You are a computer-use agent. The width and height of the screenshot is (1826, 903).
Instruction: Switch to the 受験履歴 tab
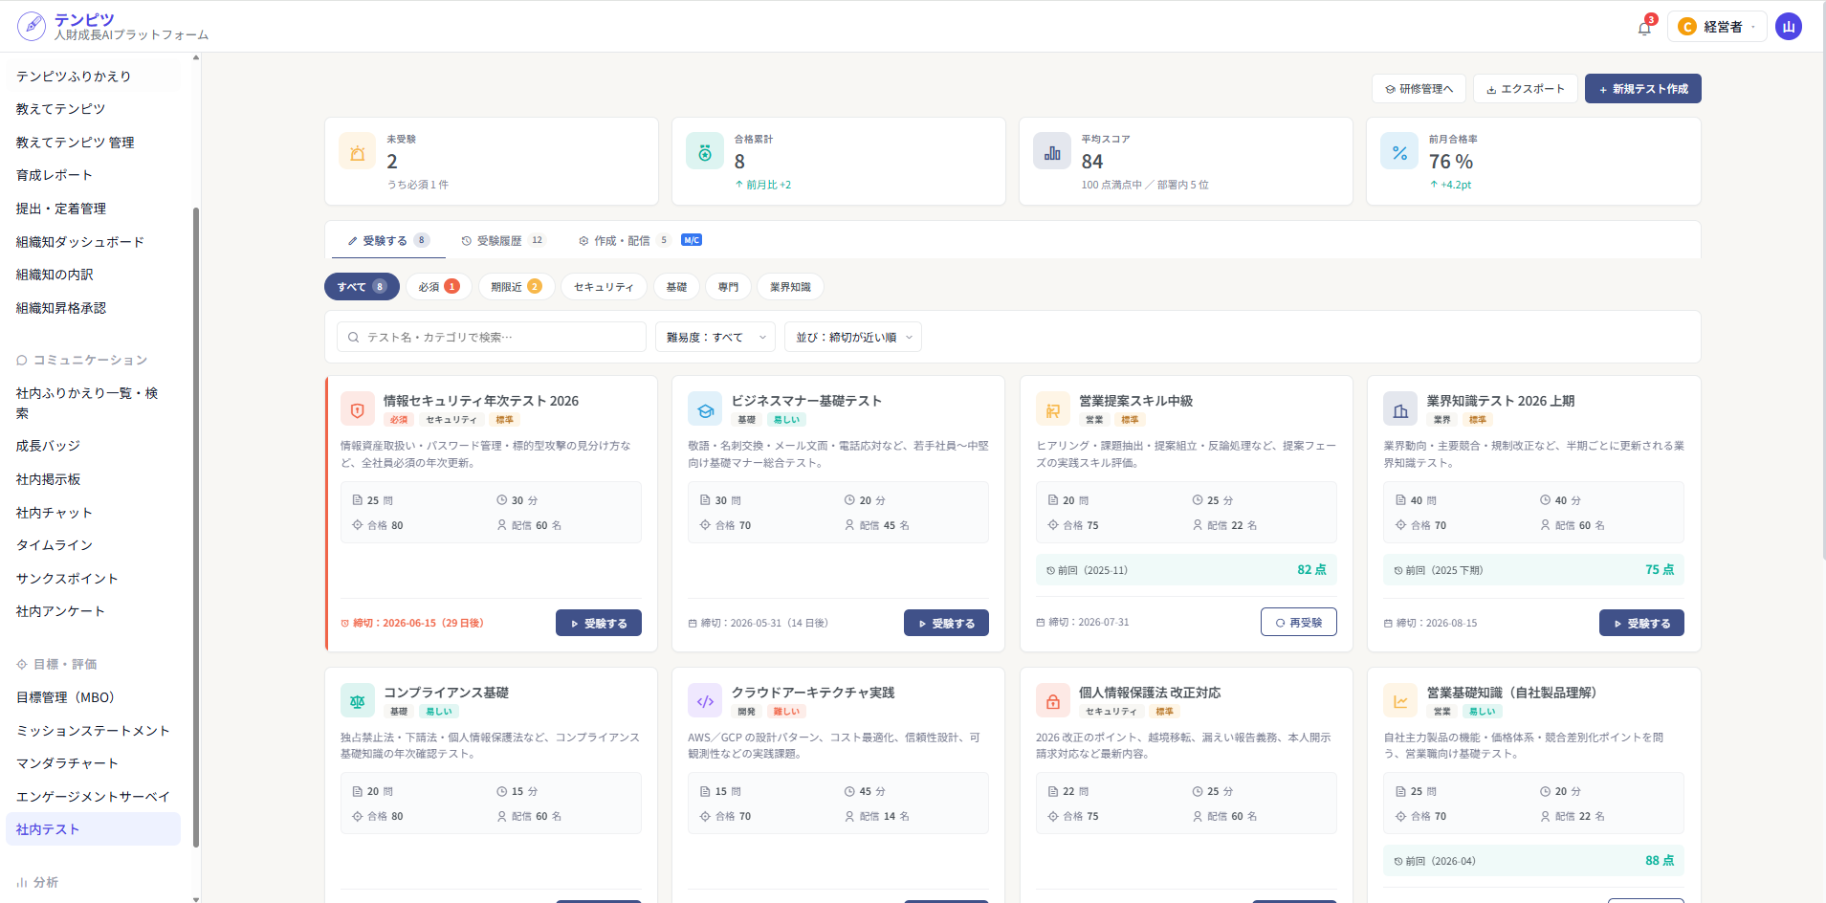click(x=503, y=240)
